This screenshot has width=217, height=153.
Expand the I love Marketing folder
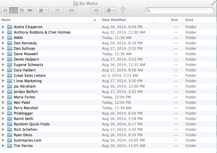[x=3, y=81]
